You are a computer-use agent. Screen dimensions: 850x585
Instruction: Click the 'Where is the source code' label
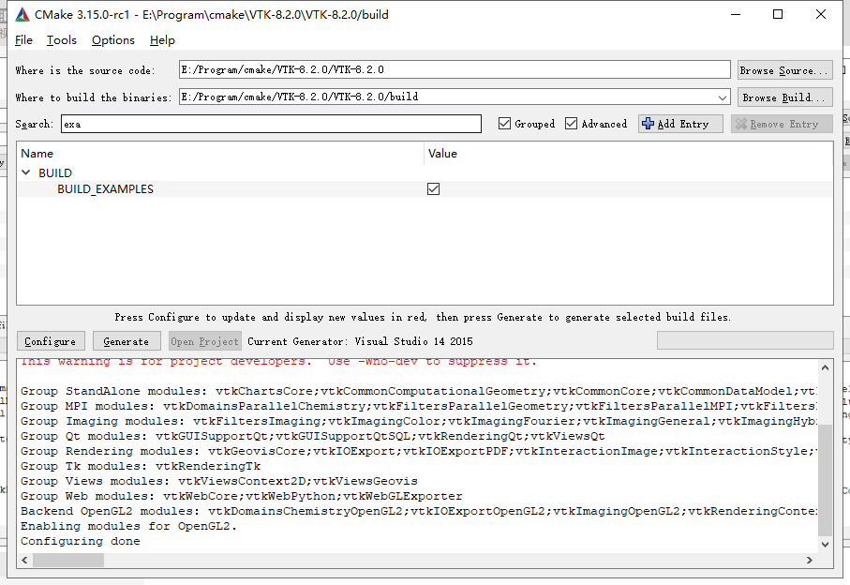tap(85, 70)
